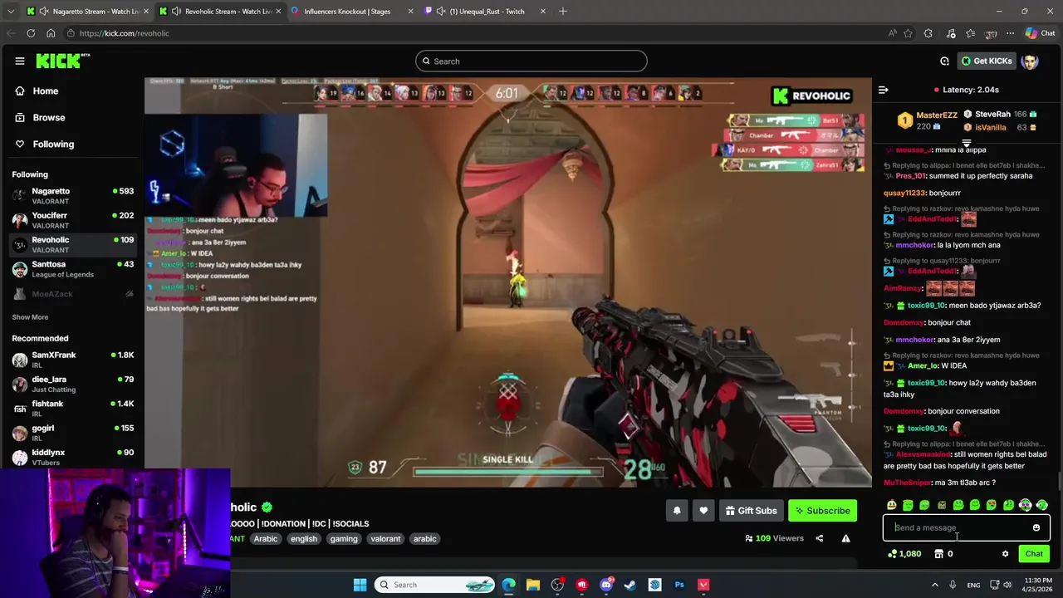Open Youciferr channel in Following list
Image resolution: width=1063 pixels, height=598 pixels.
click(x=73, y=220)
